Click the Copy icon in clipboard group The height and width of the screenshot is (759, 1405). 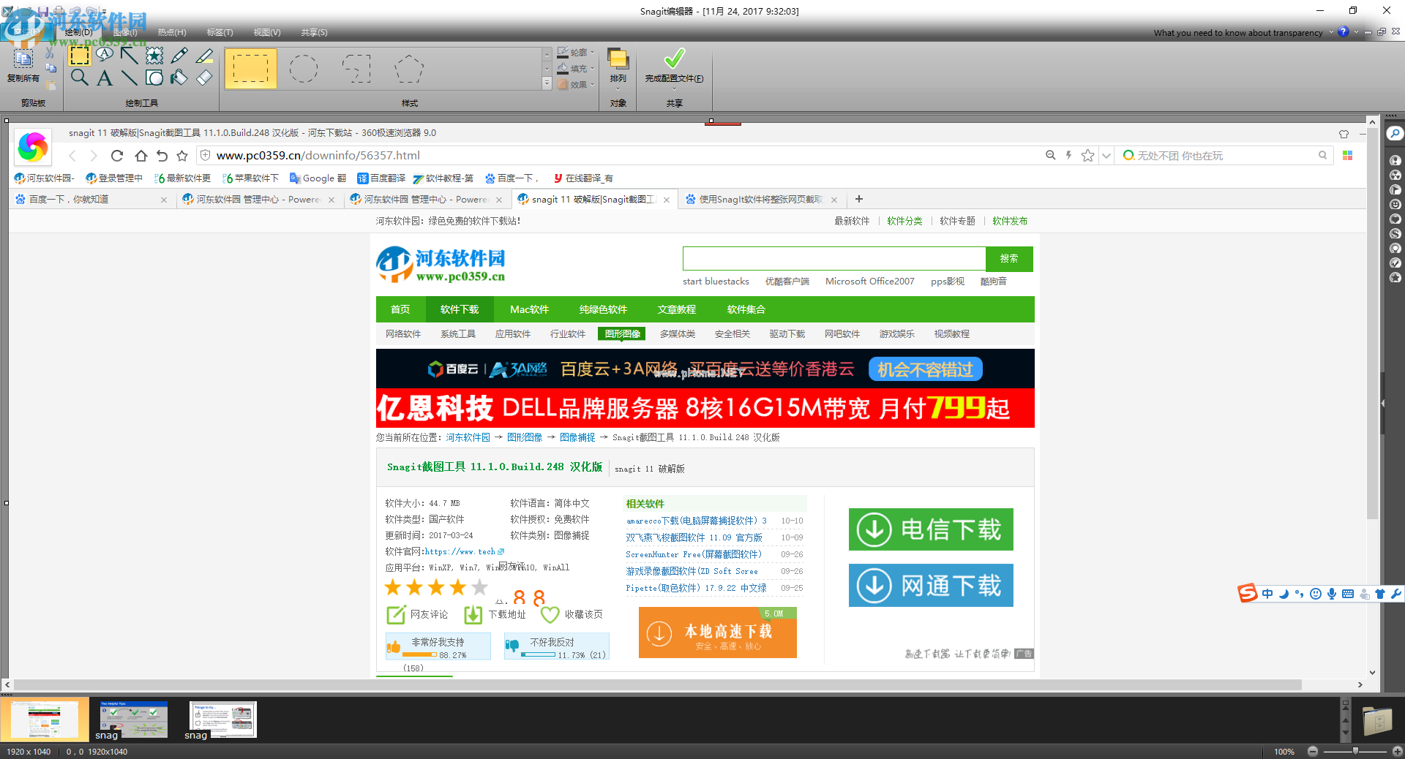click(50, 68)
